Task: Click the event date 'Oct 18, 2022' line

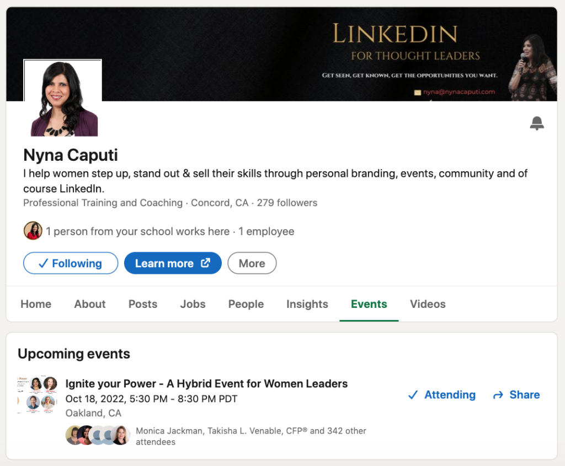Action: [x=151, y=399]
